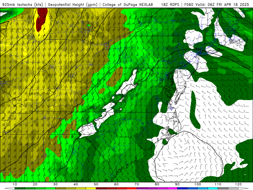Click the '120' color bar label
The height and width of the screenshot is (190, 253).
point(238,184)
